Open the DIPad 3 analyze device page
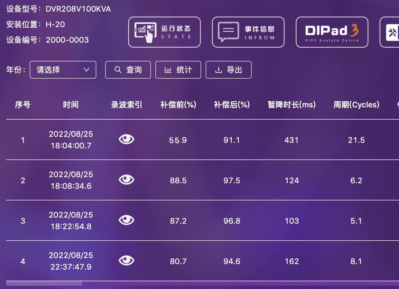 (x=332, y=32)
